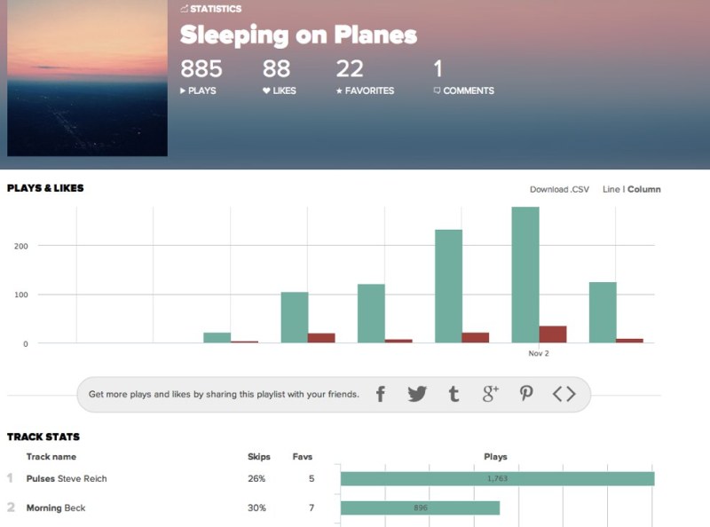Share the playlist via Google+

click(489, 392)
